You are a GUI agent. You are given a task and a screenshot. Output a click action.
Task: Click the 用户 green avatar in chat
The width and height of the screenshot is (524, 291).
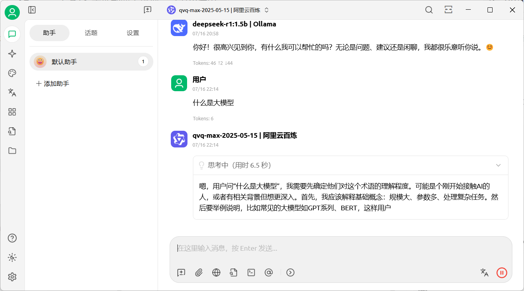pyautogui.click(x=179, y=83)
